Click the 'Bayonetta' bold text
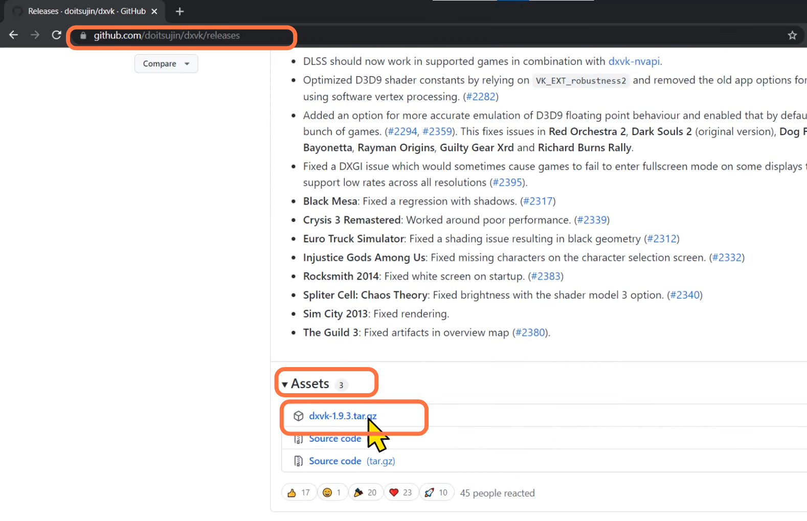 327,148
